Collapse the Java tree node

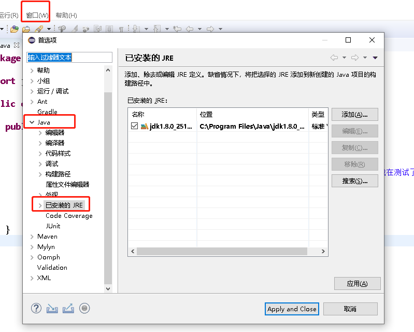click(x=32, y=122)
